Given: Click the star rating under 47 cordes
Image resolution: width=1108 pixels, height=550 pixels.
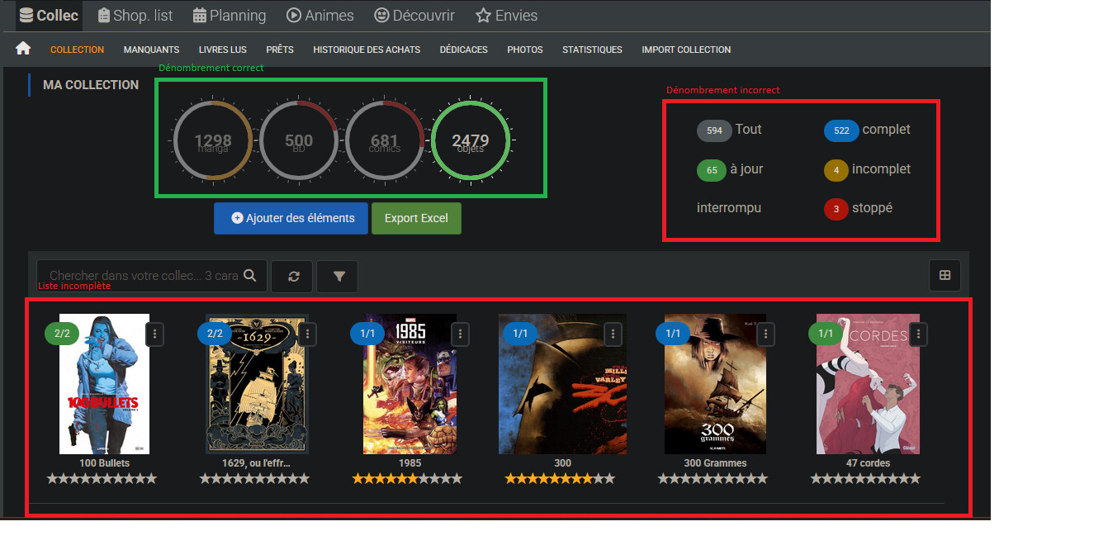Looking at the screenshot, I should (x=865, y=479).
